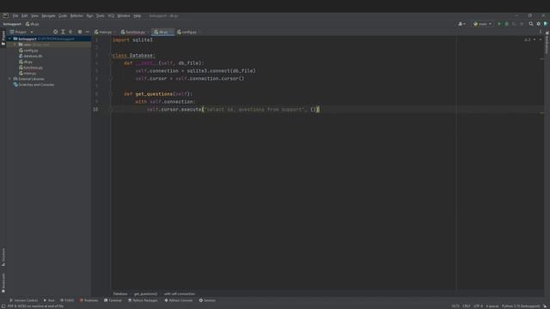
Task: Open the Refactor menu
Action: (x=76, y=15)
